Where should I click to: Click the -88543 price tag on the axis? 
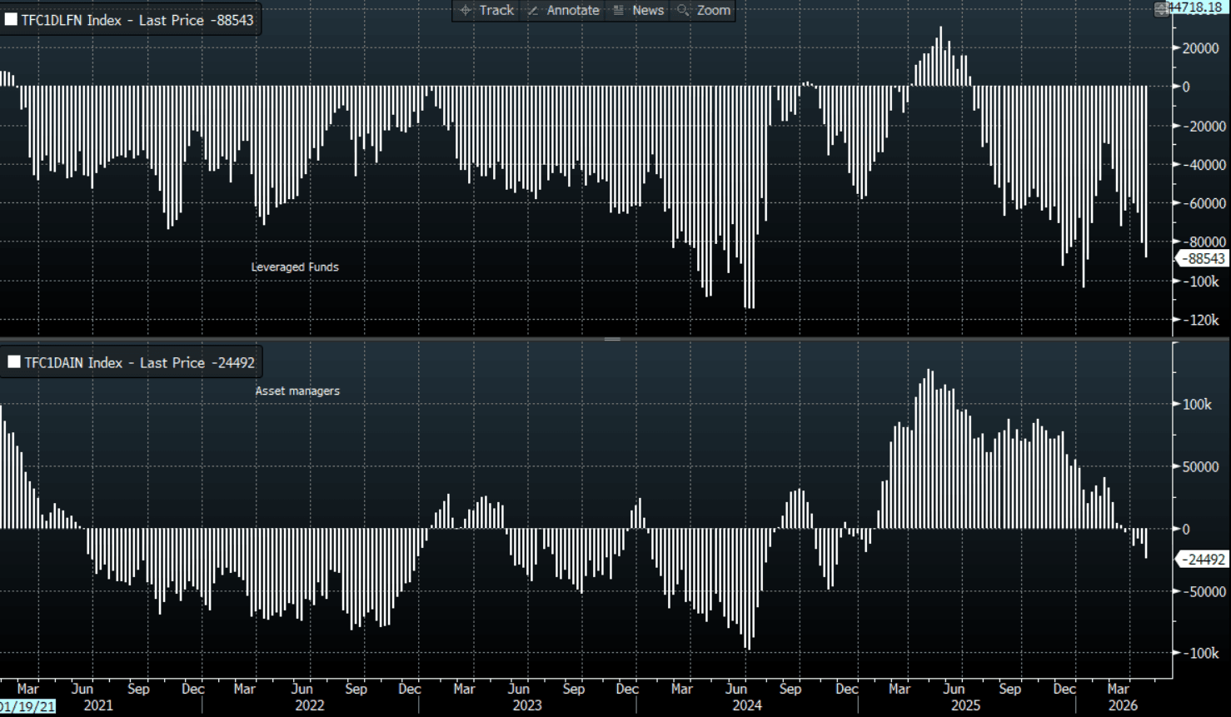[x=1204, y=259]
